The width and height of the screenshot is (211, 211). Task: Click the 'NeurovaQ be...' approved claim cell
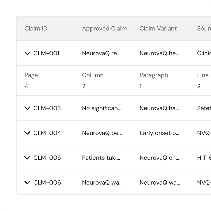coord(102,133)
